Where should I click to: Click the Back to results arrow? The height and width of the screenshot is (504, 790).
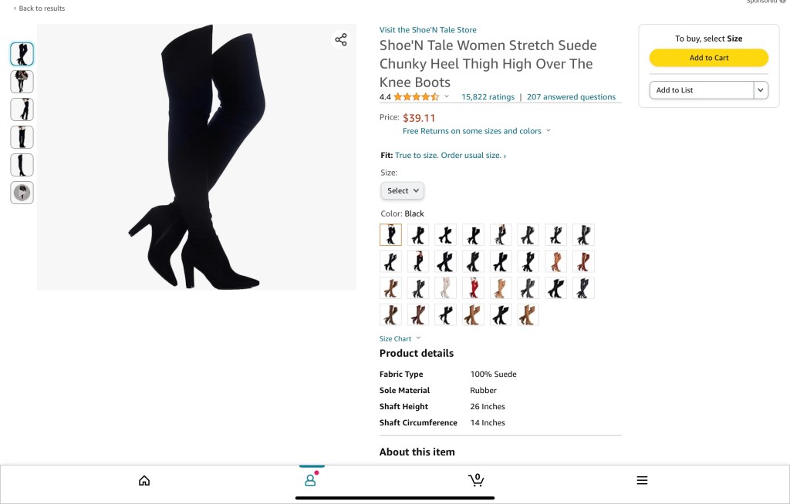15,8
